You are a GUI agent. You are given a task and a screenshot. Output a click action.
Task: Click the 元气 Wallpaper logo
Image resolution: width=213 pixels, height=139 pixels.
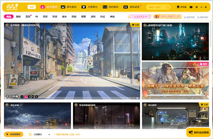(12, 7)
